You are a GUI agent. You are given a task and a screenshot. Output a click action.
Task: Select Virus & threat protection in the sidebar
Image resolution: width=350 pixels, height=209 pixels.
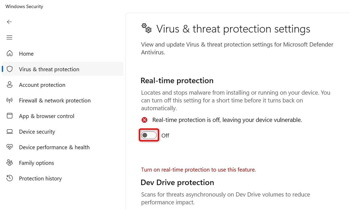tap(49, 69)
